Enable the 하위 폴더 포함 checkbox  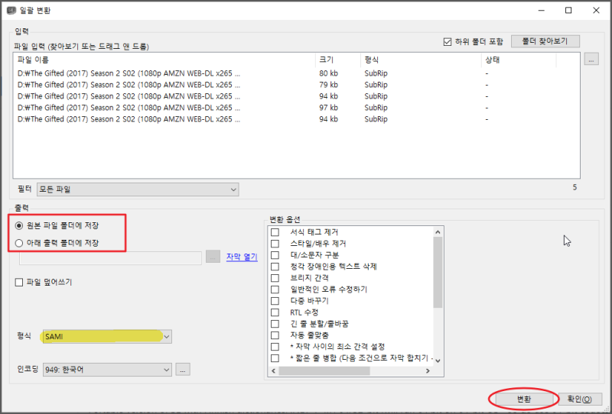(448, 42)
